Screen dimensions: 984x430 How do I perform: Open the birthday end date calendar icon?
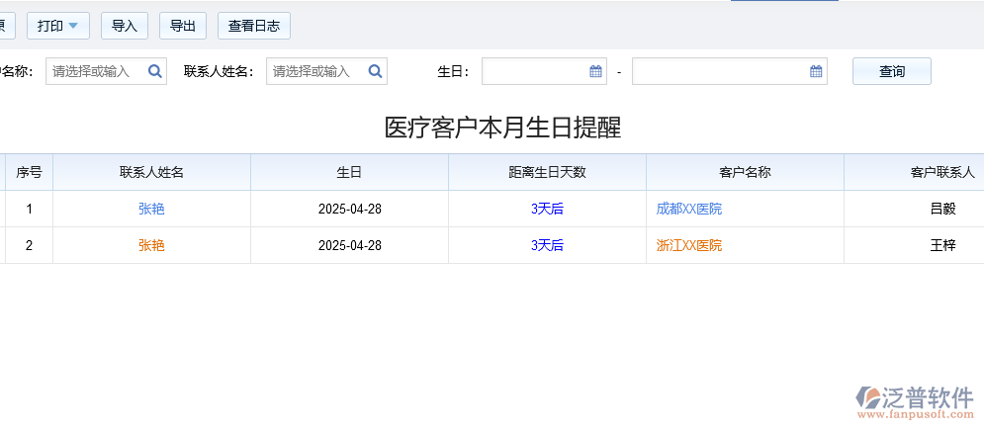816,71
